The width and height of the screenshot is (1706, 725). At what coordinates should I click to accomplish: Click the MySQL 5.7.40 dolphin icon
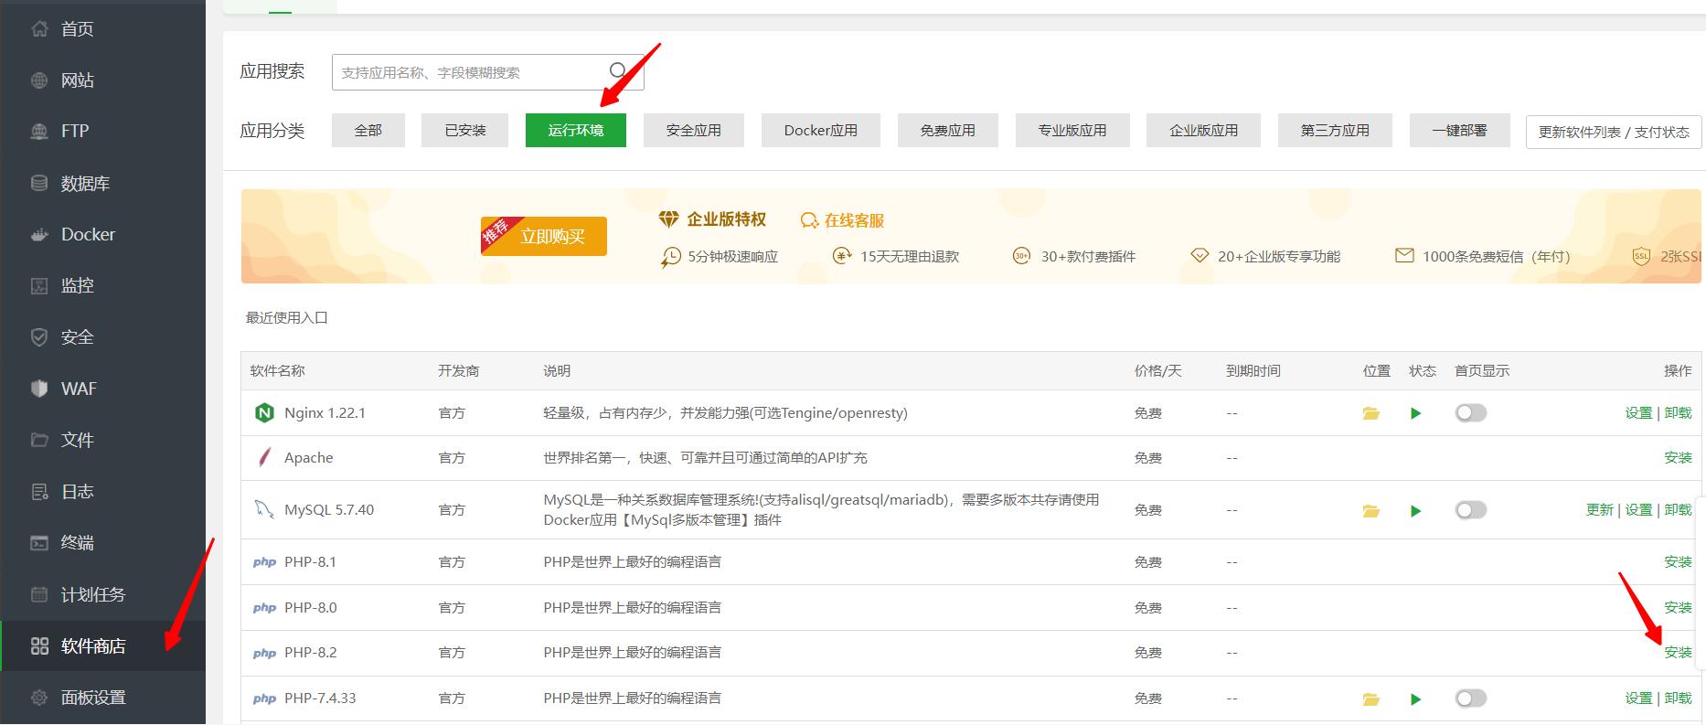point(264,509)
